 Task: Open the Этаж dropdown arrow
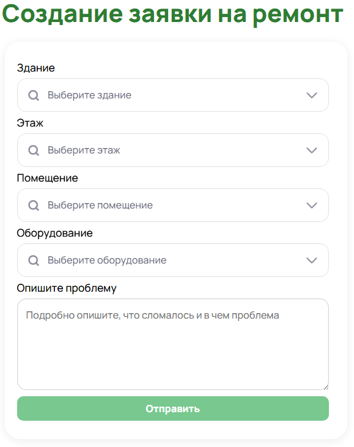point(312,150)
